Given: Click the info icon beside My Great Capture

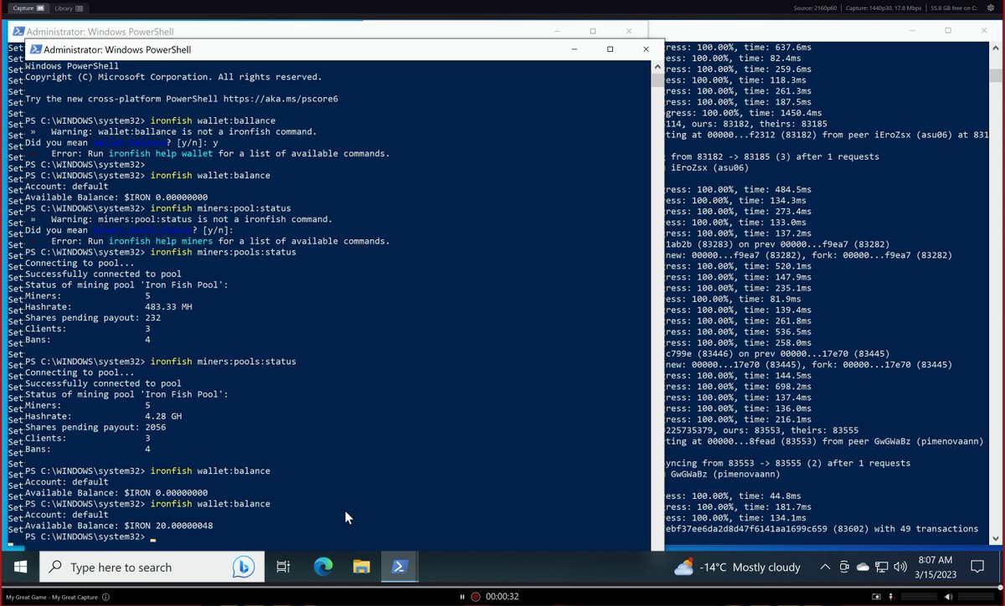Looking at the screenshot, I should (x=104, y=597).
